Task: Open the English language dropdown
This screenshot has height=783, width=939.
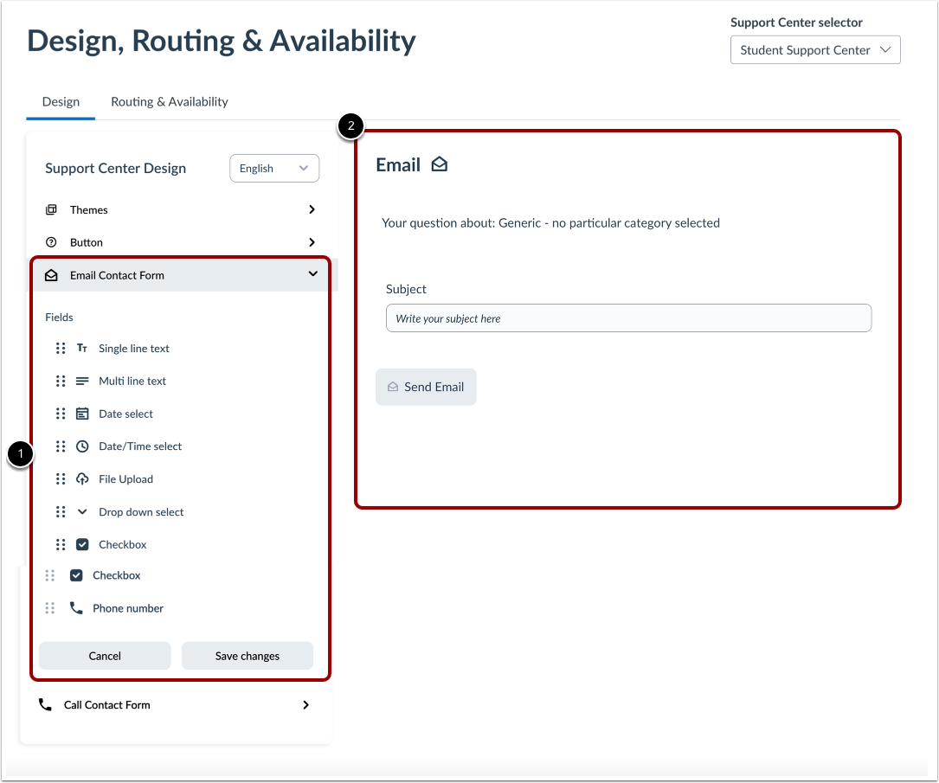Action: coord(273,168)
